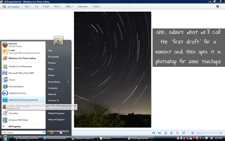Open the Extras dropdown menu
Image resolution: width=225 pixels, height=141 pixels.
point(97,6)
